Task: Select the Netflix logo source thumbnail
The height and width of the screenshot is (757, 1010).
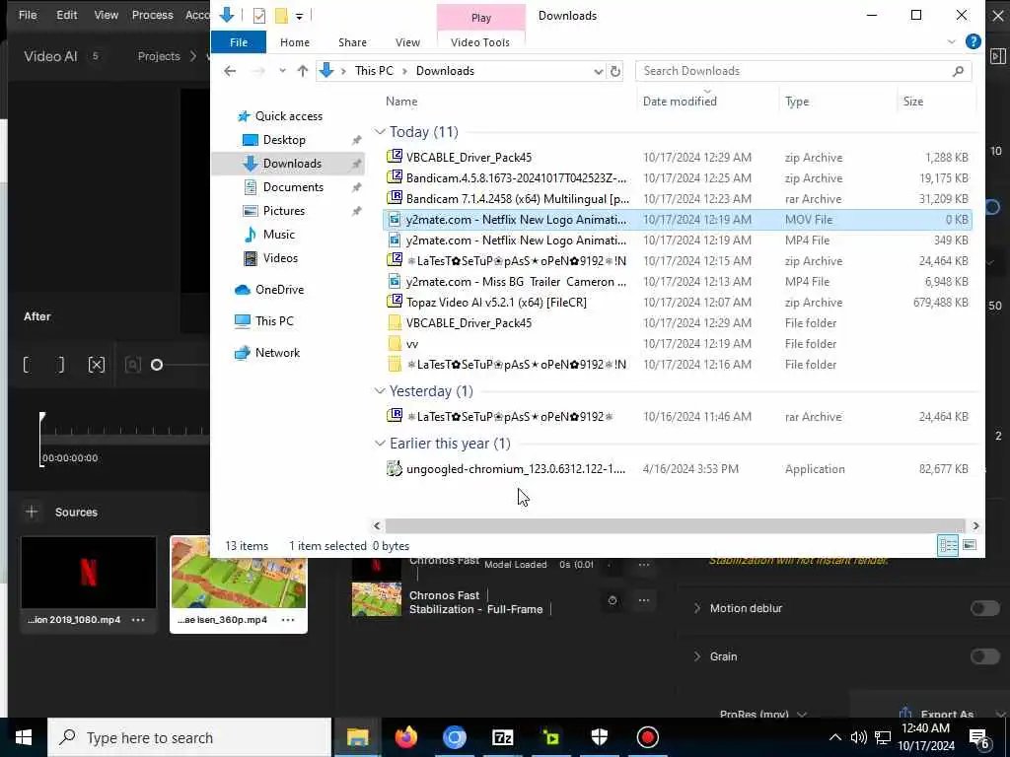Action: [x=88, y=573]
